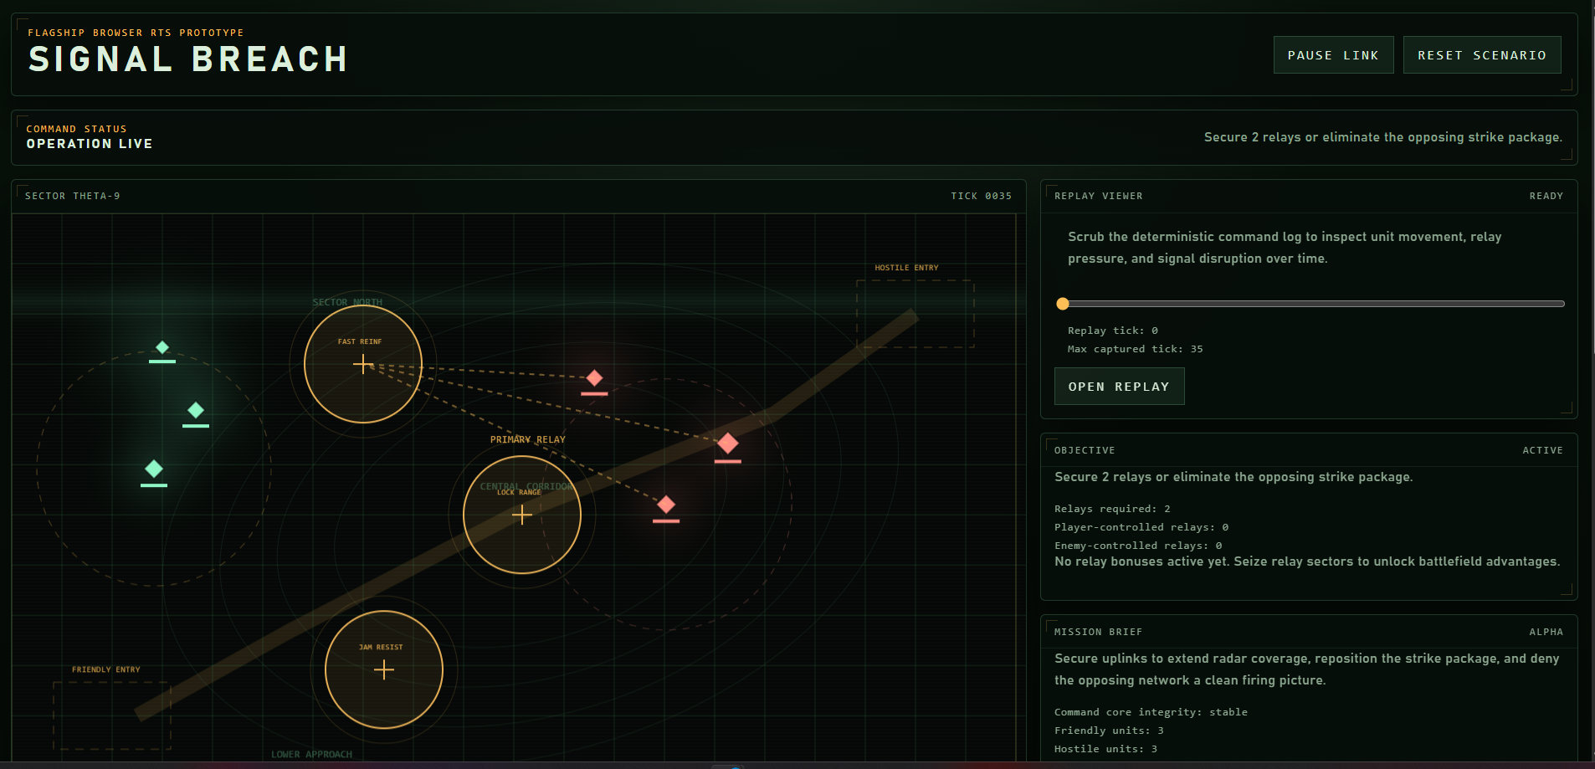This screenshot has width=1595, height=769.
Task: Click the Command core integrity: stable line
Action: click(x=1151, y=712)
